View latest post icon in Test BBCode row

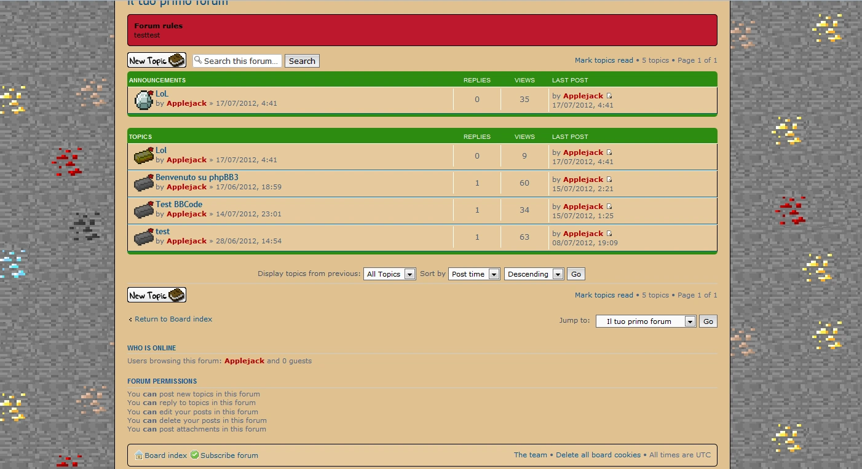click(609, 207)
